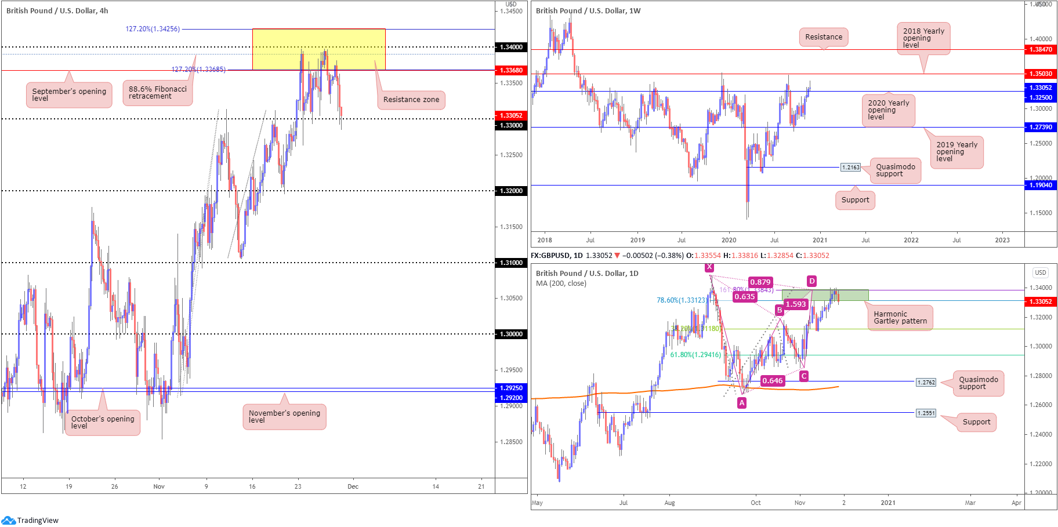Viewport: 1058px width, 527px height.
Task: Click the harmonic pattern point D marker
Action: click(811, 281)
